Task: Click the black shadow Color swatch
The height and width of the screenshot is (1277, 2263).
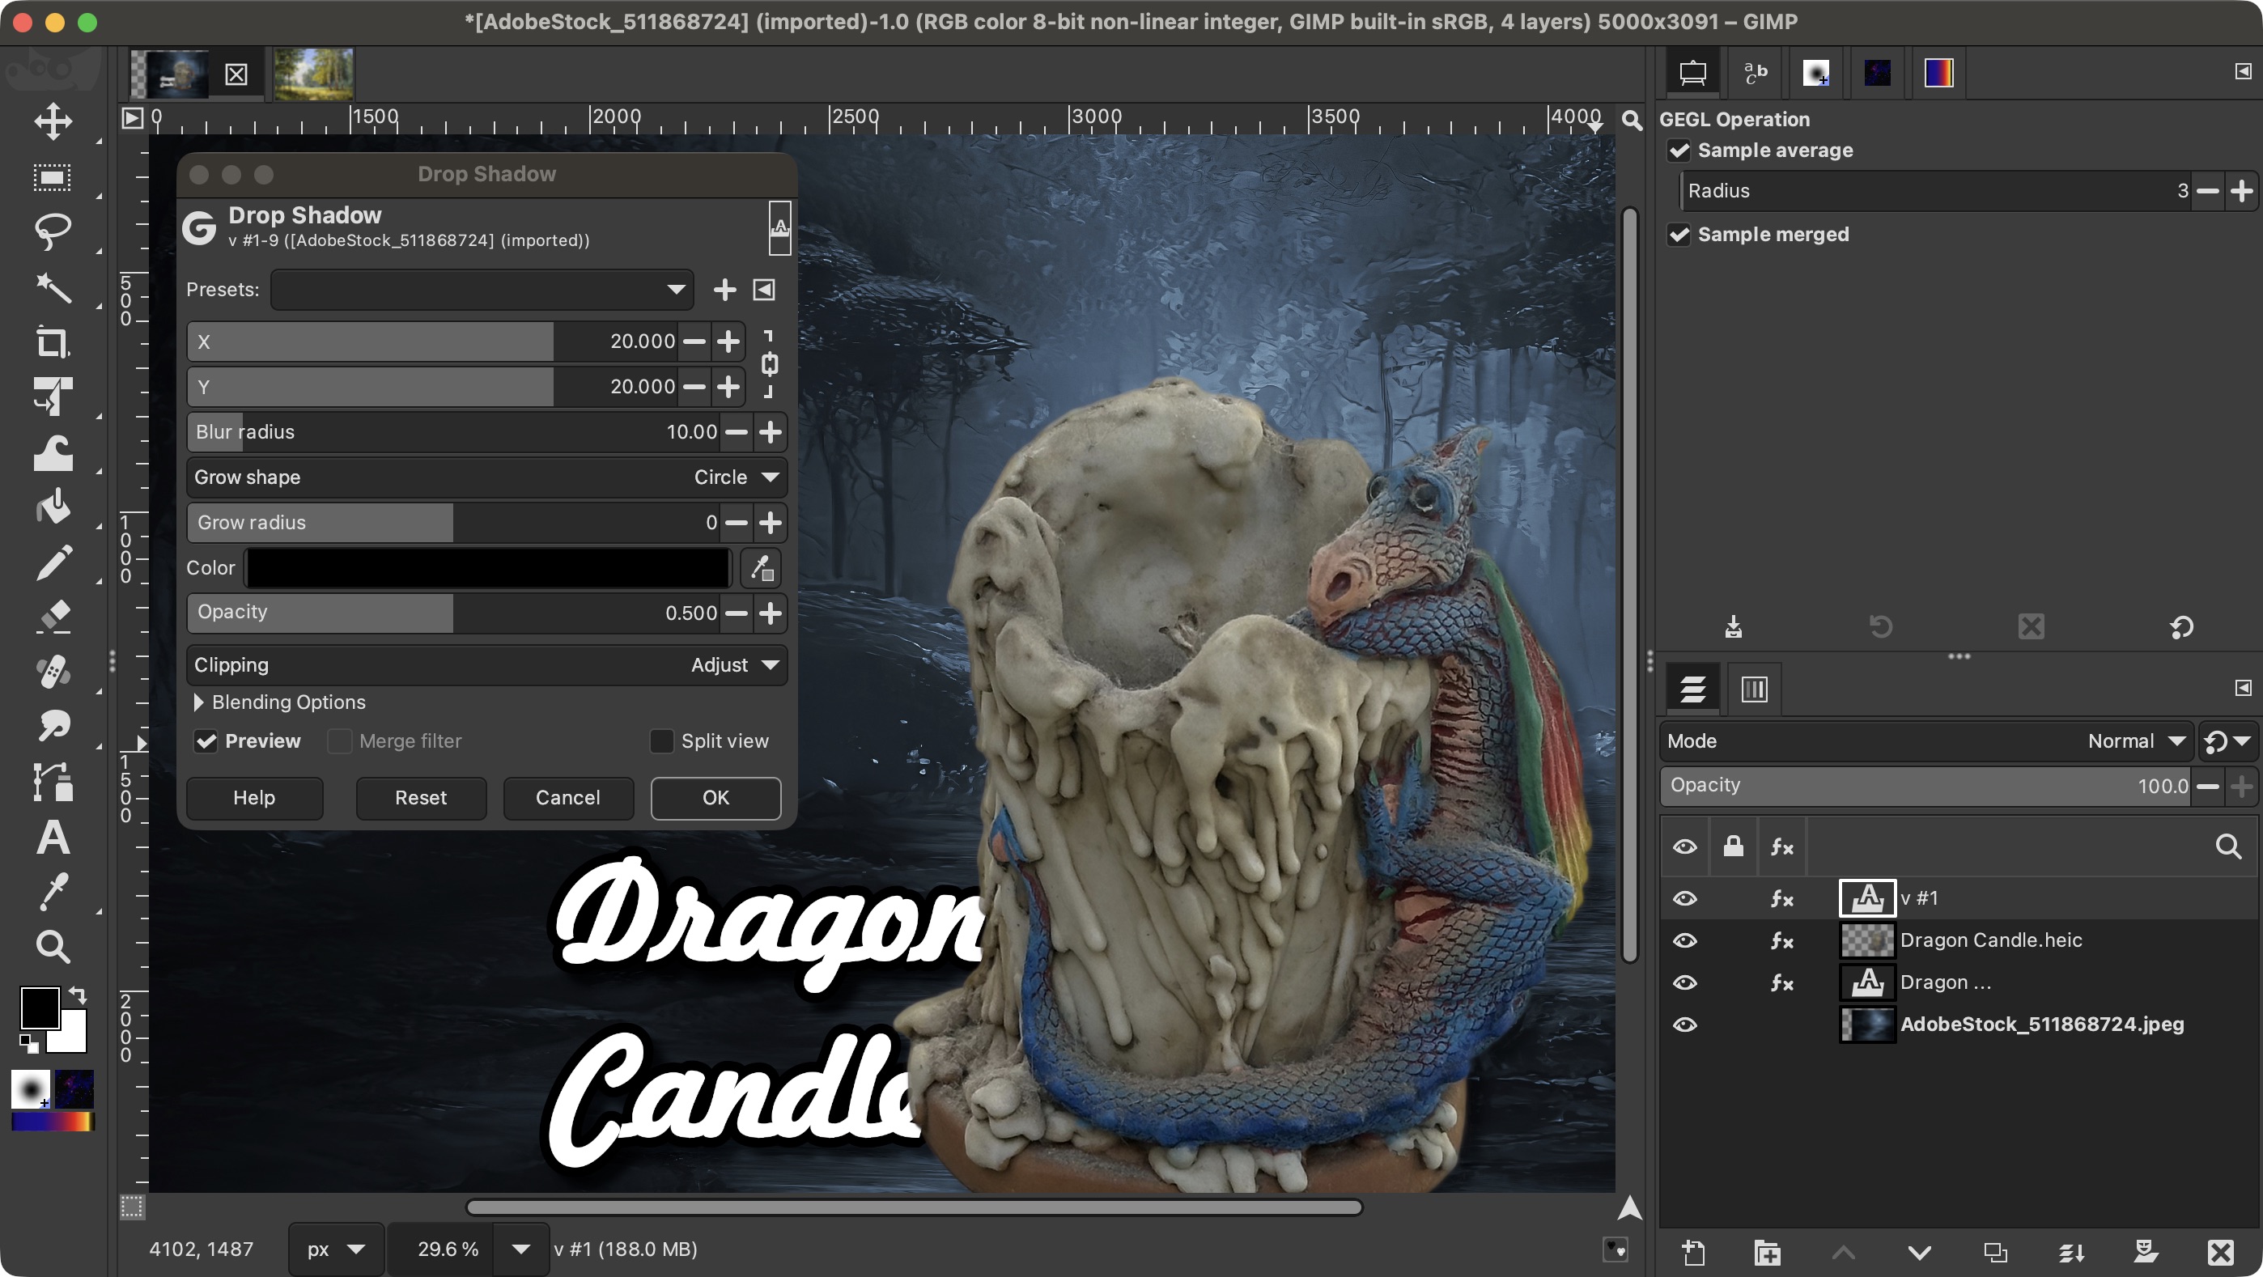Action: [488, 567]
